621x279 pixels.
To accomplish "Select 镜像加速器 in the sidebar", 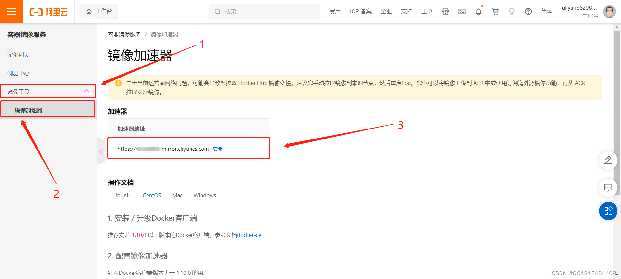I will pyautogui.click(x=48, y=110).
